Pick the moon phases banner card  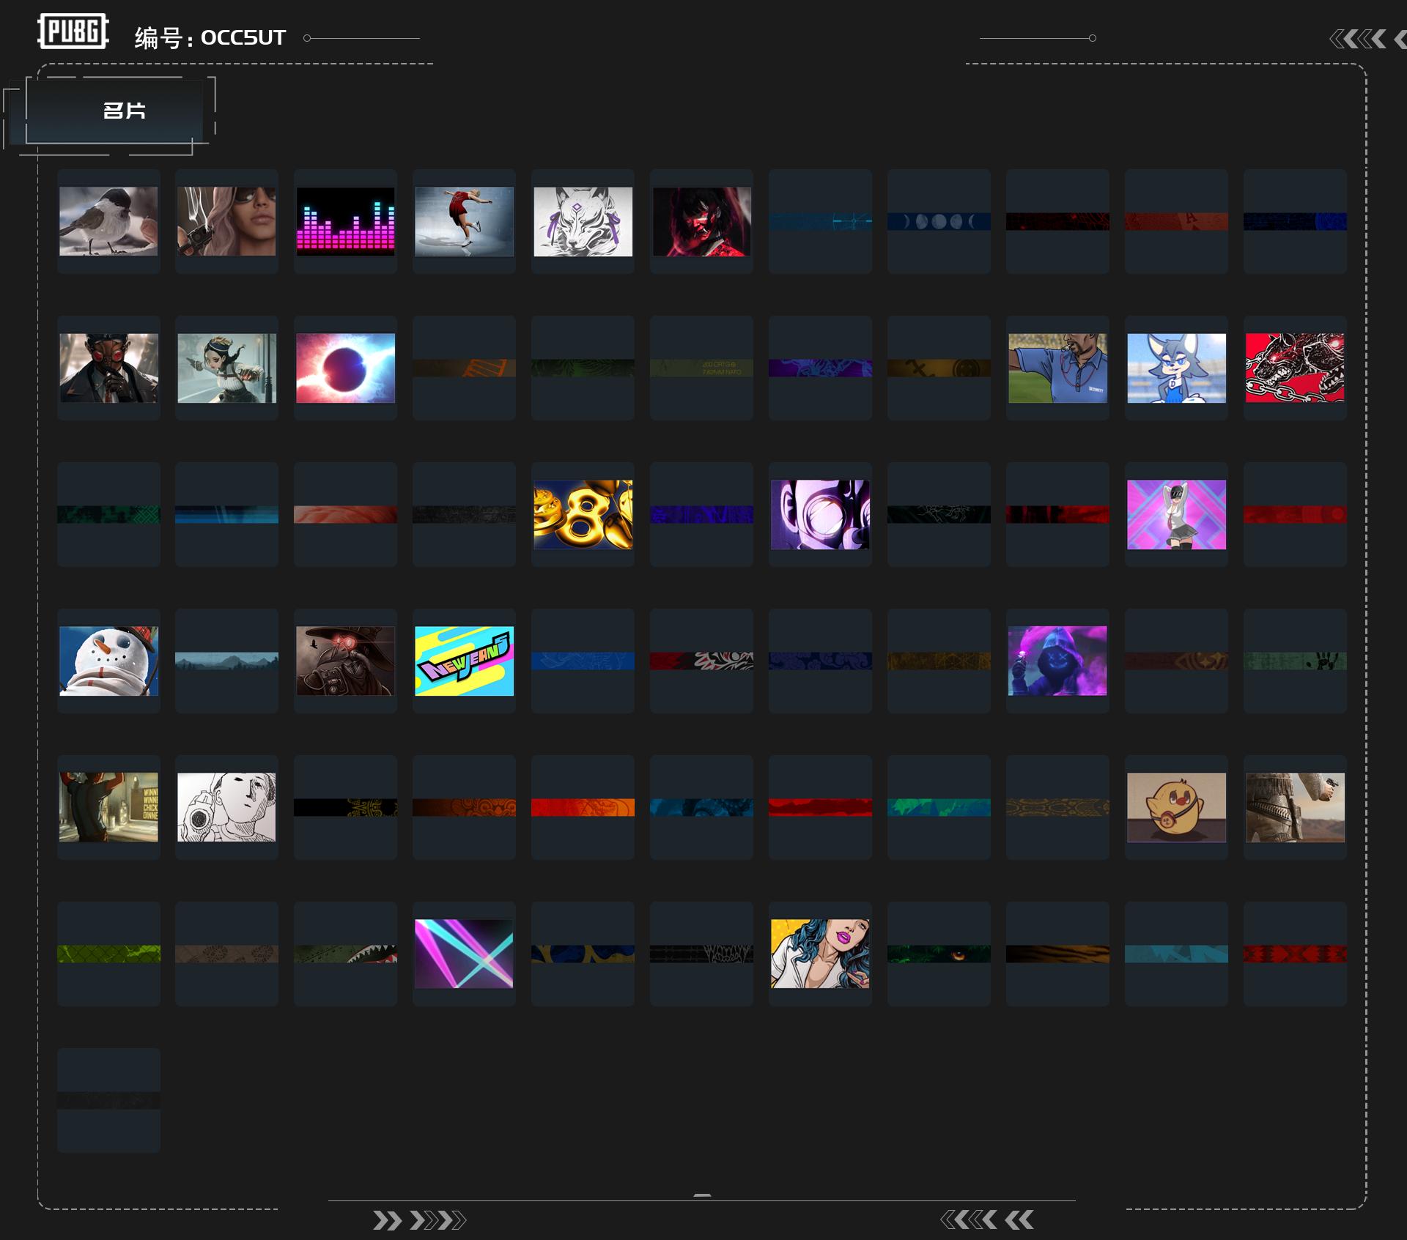point(939,221)
